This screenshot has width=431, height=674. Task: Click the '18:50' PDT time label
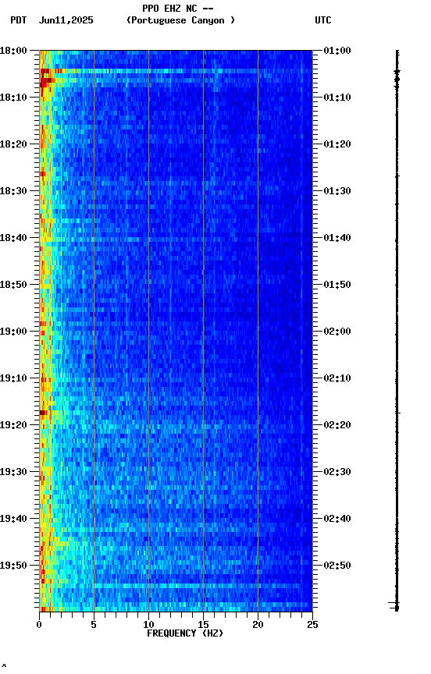[13, 285]
